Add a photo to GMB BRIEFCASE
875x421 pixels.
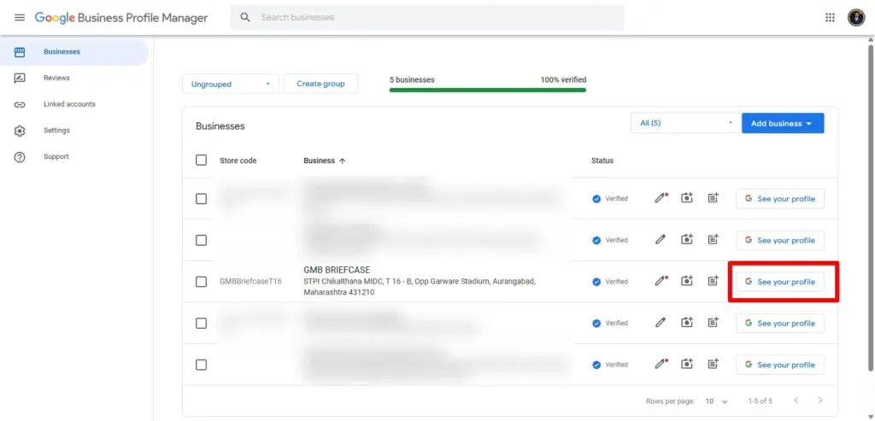click(687, 282)
